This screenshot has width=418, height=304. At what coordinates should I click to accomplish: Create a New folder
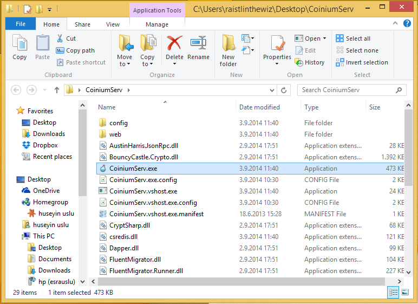point(228,51)
